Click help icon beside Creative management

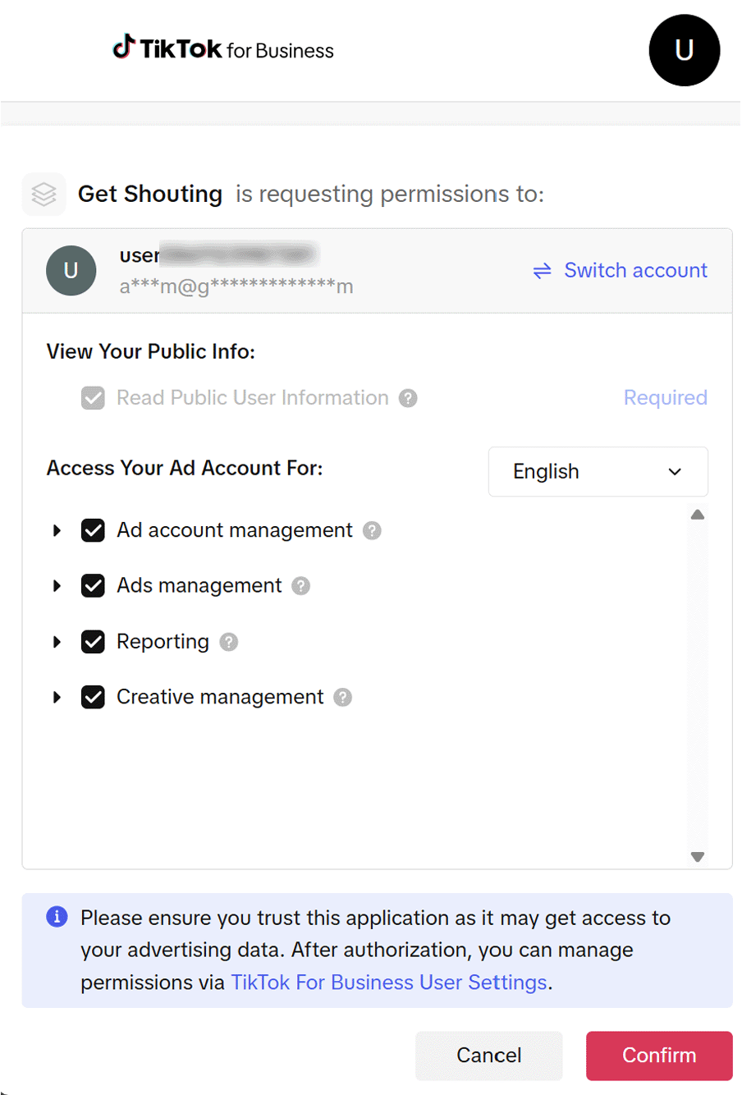pyautogui.click(x=343, y=697)
